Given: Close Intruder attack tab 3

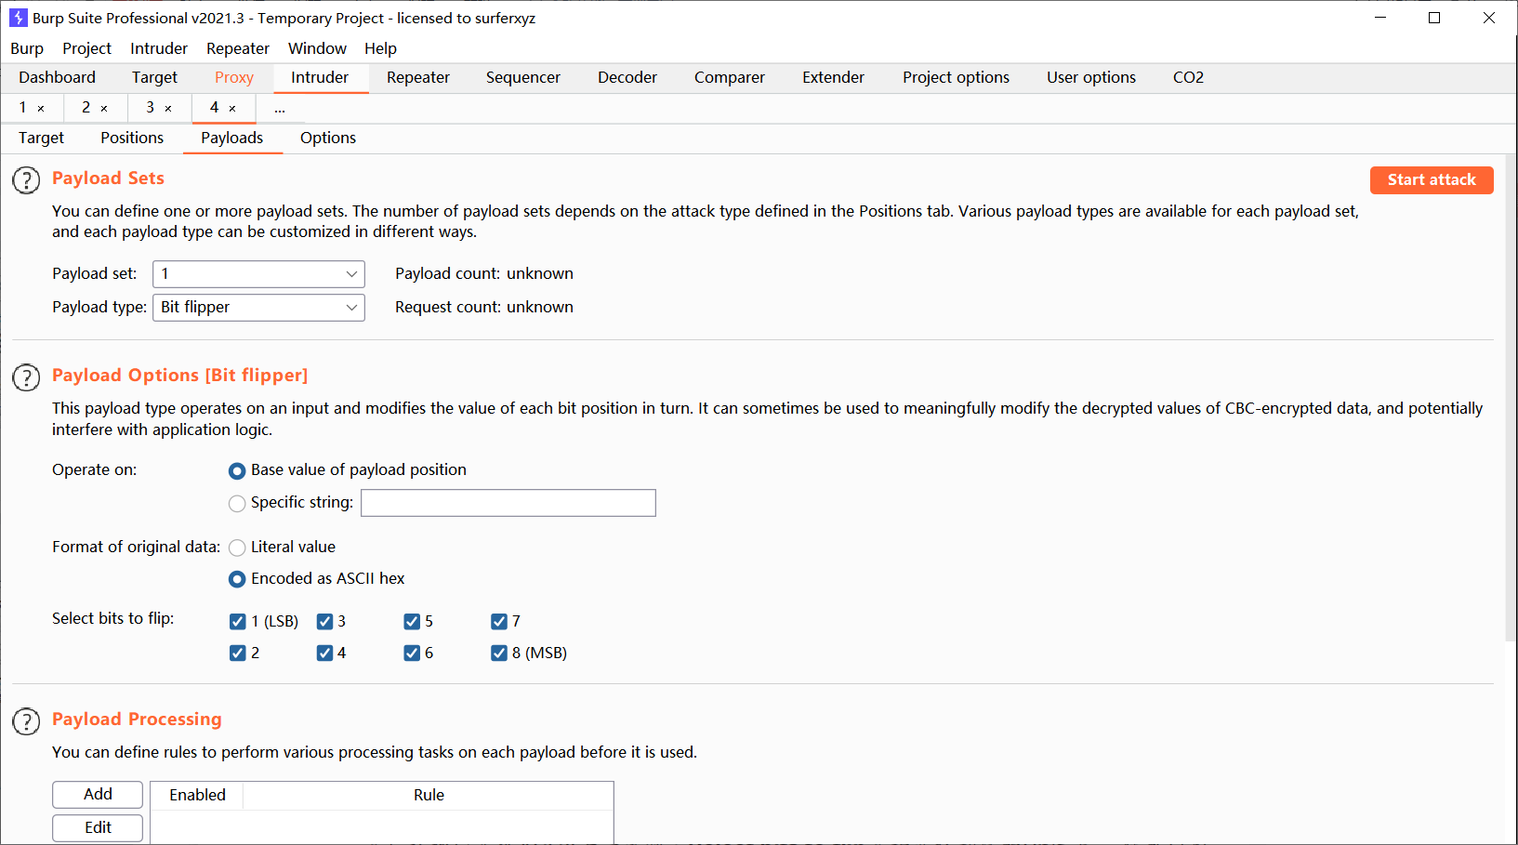Looking at the screenshot, I should (x=168, y=109).
